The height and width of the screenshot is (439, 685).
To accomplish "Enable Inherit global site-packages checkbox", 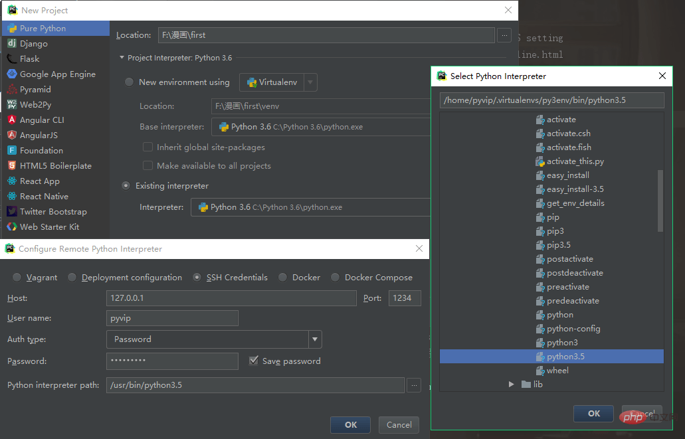I will click(x=147, y=147).
